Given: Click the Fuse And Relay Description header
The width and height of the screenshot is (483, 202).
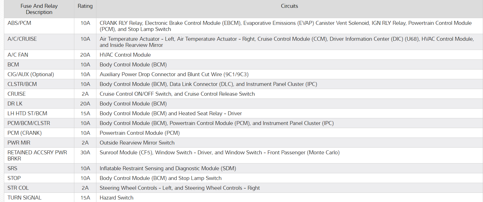Looking at the screenshot, I should (x=39, y=9).
